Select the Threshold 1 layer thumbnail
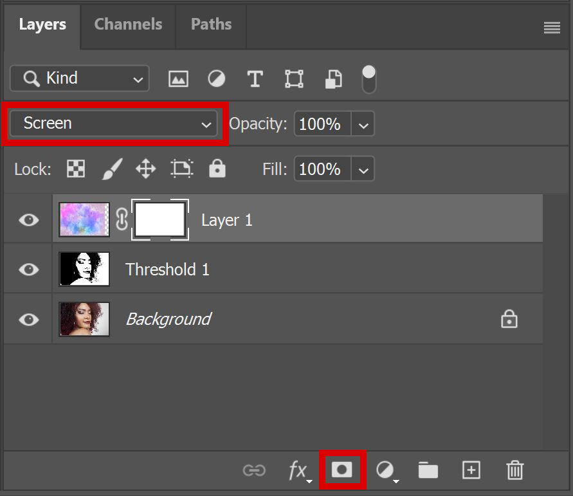 pos(84,269)
